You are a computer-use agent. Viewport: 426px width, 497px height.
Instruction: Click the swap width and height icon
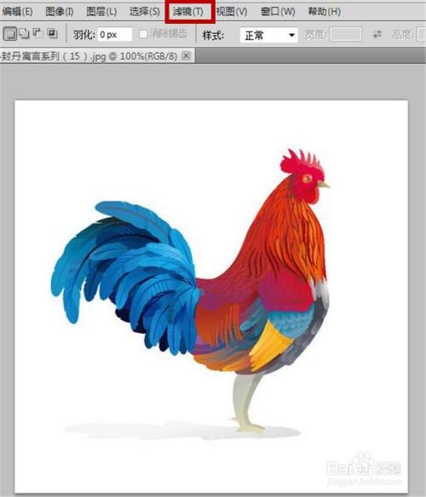pos(377,34)
